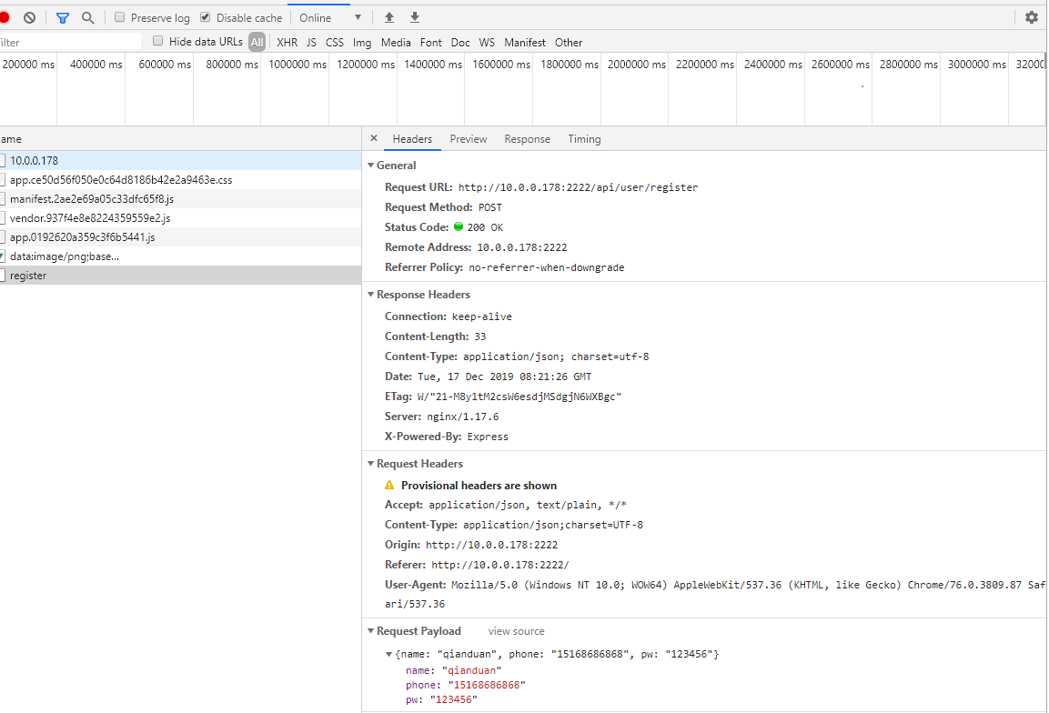Image resolution: width=1049 pixels, height=713 pixels.
Task: Focus the Filter text field
Action: pos(70,42)
